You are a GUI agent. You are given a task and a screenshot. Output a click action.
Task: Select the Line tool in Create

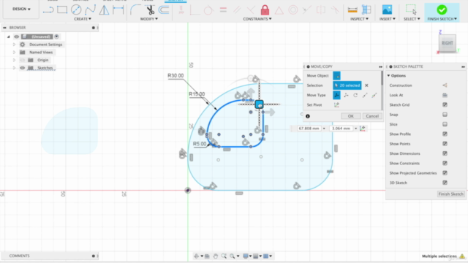(x=48, y=9)
